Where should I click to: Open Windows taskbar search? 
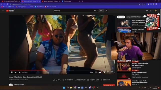(68, 88)
